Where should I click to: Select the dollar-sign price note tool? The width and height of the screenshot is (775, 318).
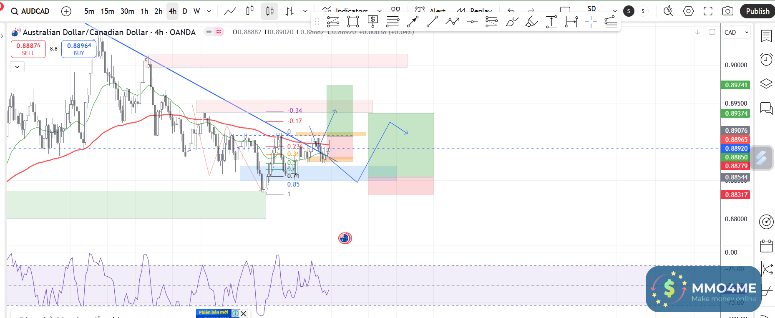tap(373, 21)
